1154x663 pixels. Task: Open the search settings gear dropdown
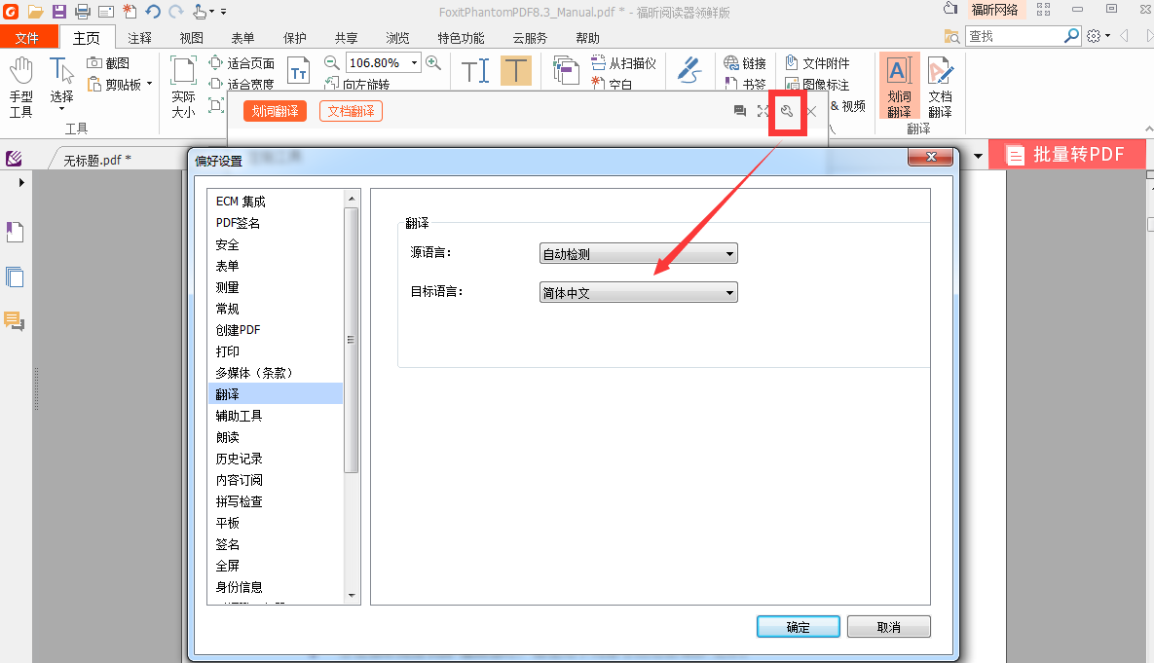pyautogui.click(x=1098, y=35)
